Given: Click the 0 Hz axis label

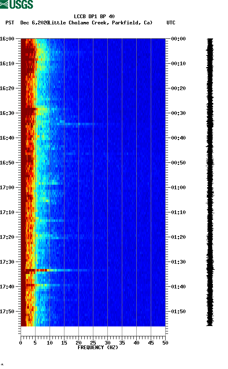Looking at the screenshot, I should pos(21,343).
